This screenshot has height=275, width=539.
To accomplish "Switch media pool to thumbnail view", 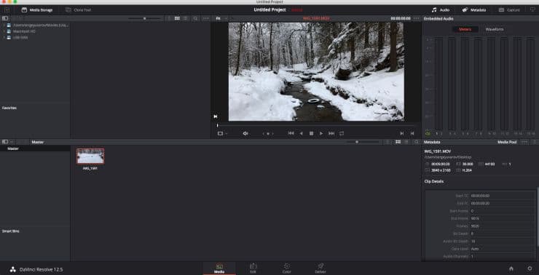I will click(x=398, y=142).
